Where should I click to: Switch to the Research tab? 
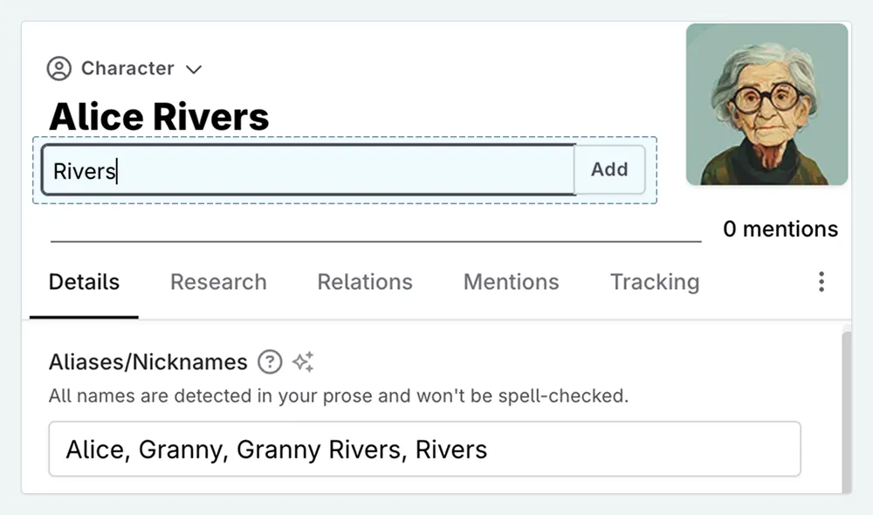(x=218, y=281)
